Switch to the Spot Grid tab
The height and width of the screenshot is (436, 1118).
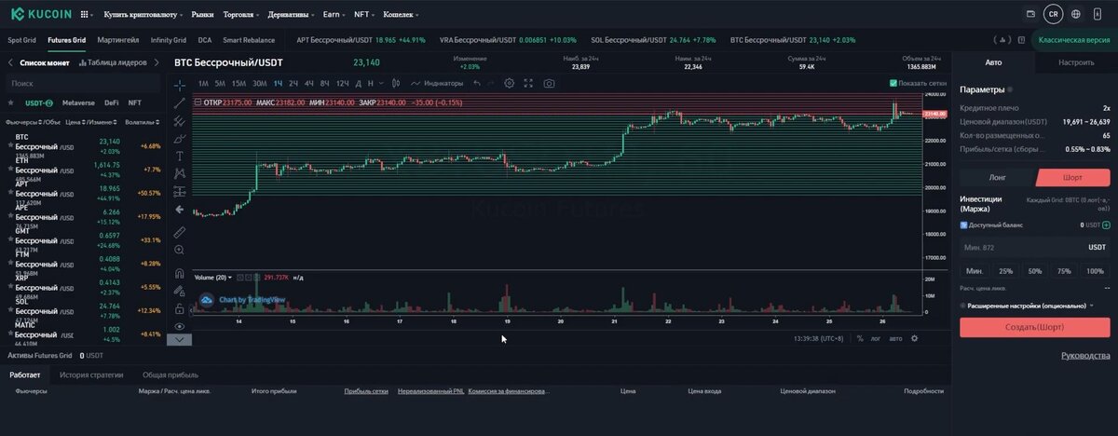[21, 40]
